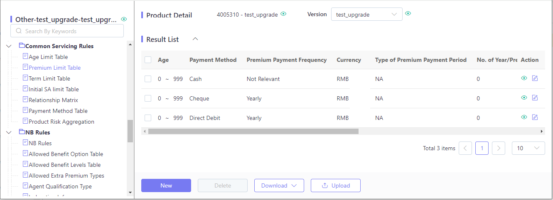Click the Payment Method column header
Image resolution: width=553 pixels, height=200 pixels.
(213, 60)
